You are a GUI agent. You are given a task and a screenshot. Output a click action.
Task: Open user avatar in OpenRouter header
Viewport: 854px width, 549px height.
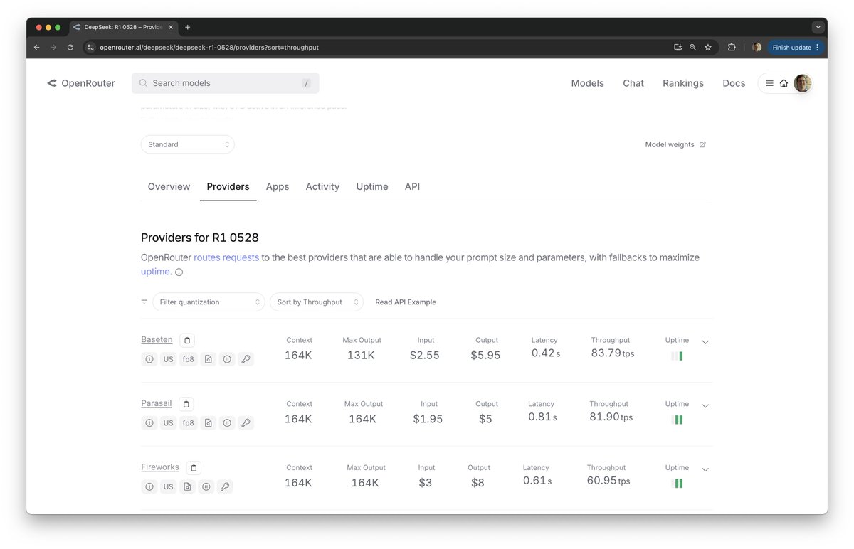click(x=803, y=83)
